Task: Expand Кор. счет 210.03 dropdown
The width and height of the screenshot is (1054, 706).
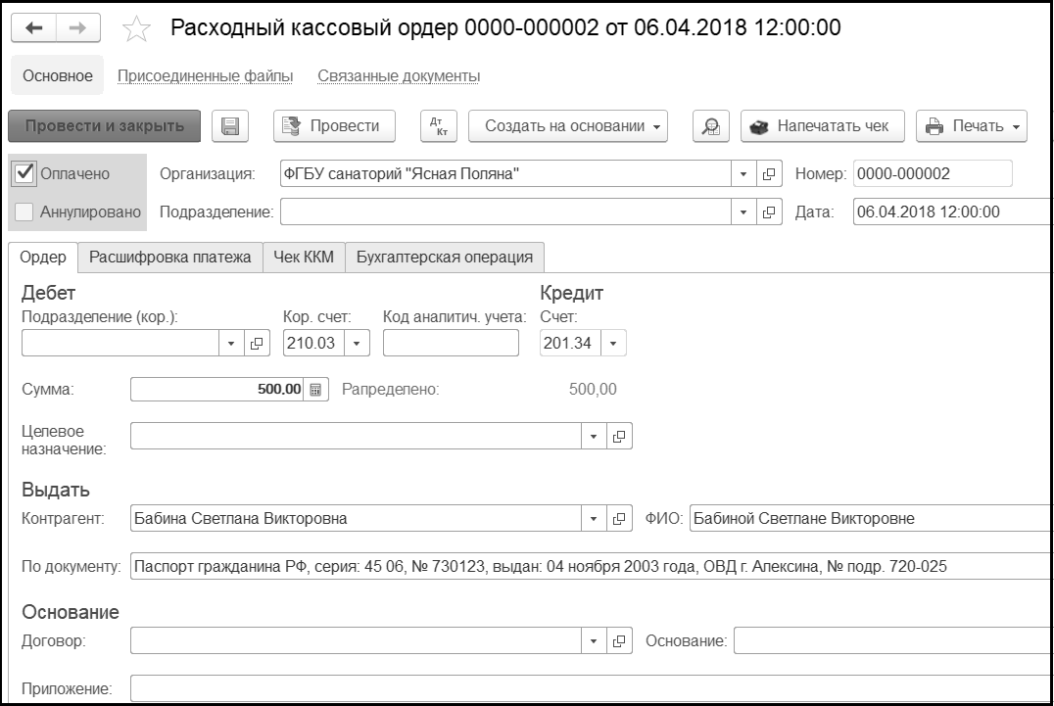Action: 357,344
